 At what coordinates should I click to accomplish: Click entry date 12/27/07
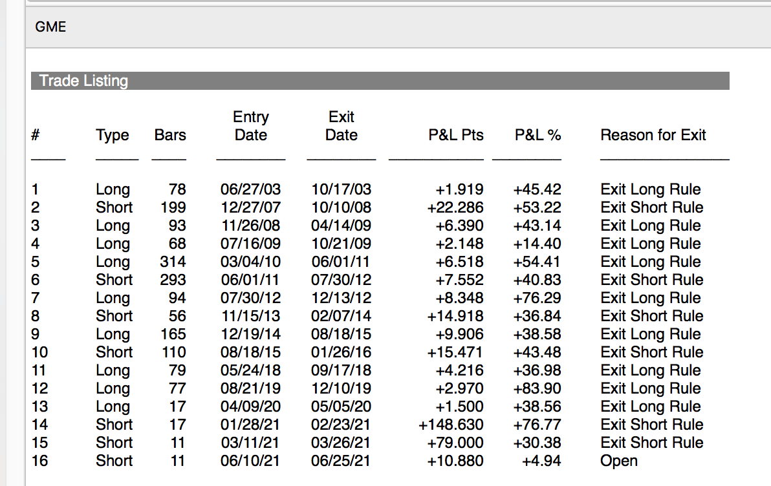(250, 207)
